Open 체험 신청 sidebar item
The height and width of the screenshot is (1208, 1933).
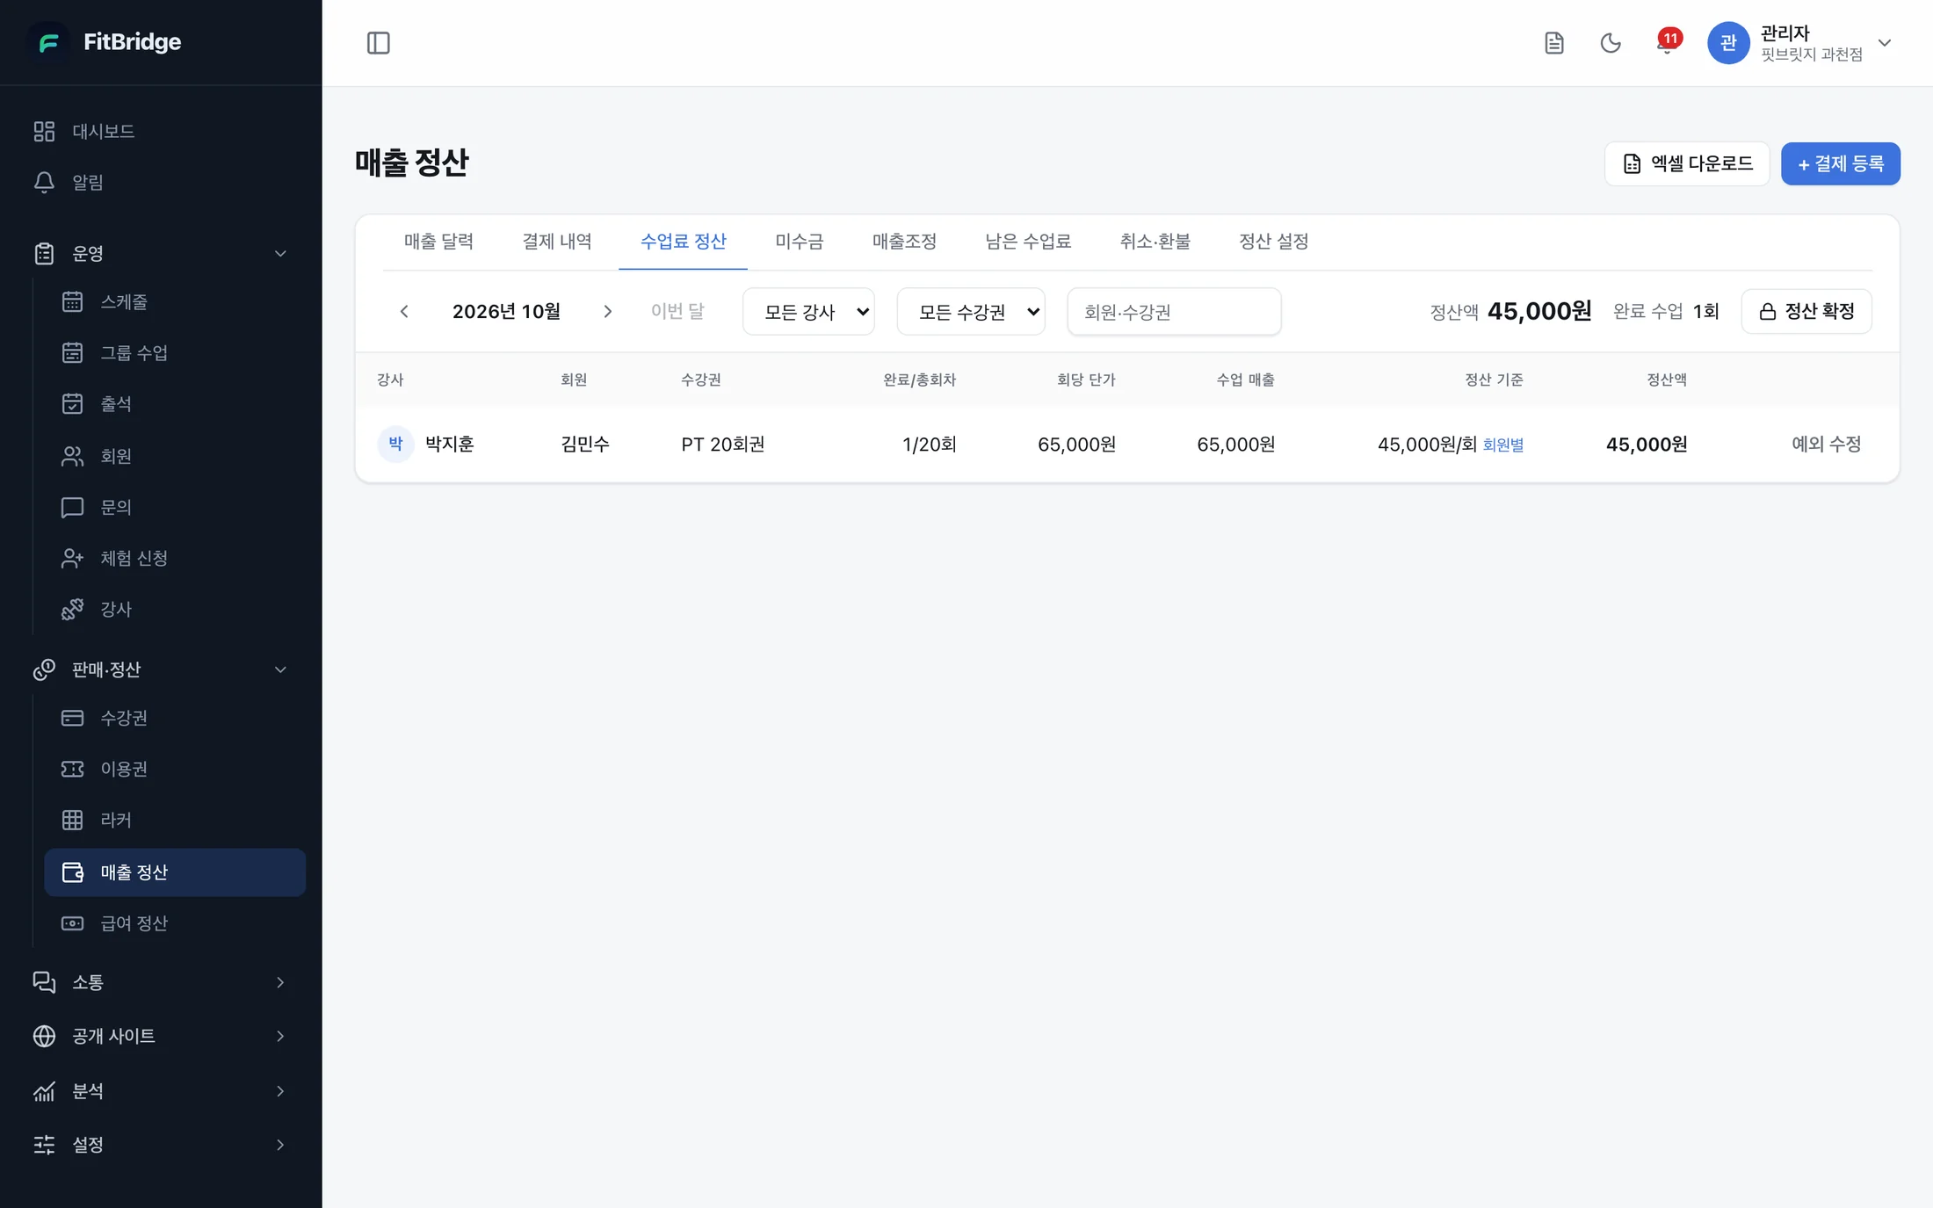[175, 558]
